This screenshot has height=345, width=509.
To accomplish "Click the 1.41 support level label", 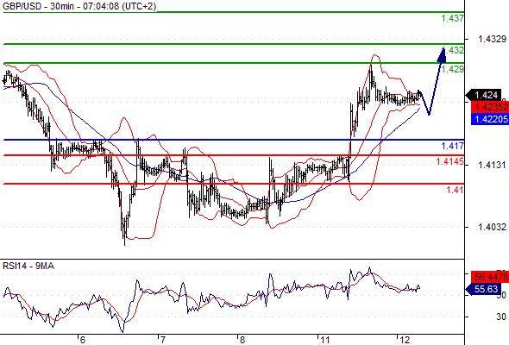I will [456, 190].
